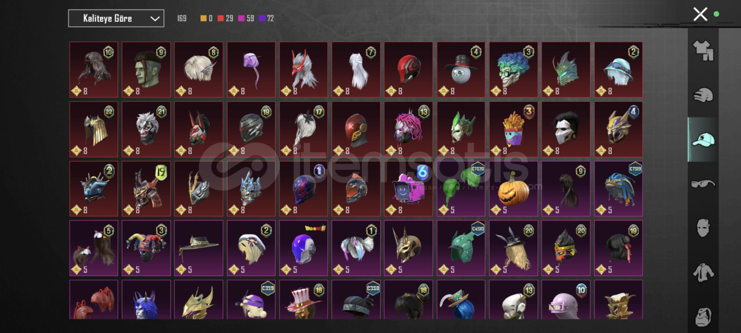Viewport: 741px width, 333px height.
Task: Open the bearded face category icon
Action: tap(703, 317)
